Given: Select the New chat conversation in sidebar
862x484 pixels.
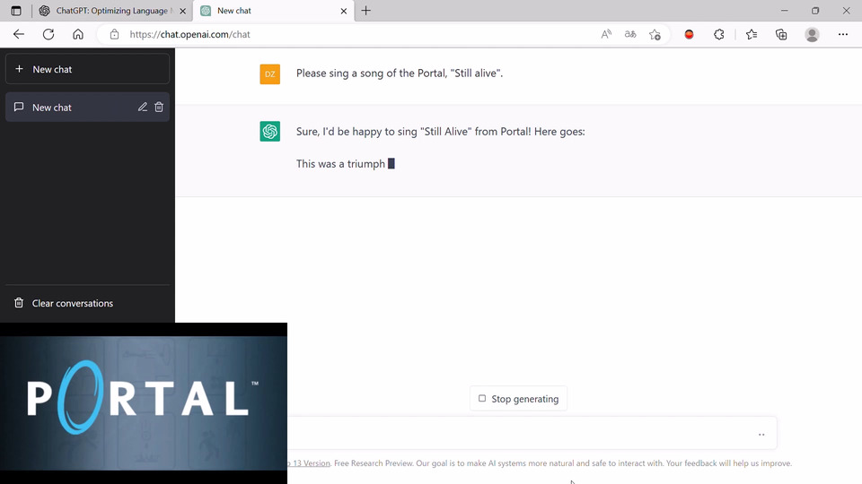Looking at the screenshot, I should (x=87, y=107).
